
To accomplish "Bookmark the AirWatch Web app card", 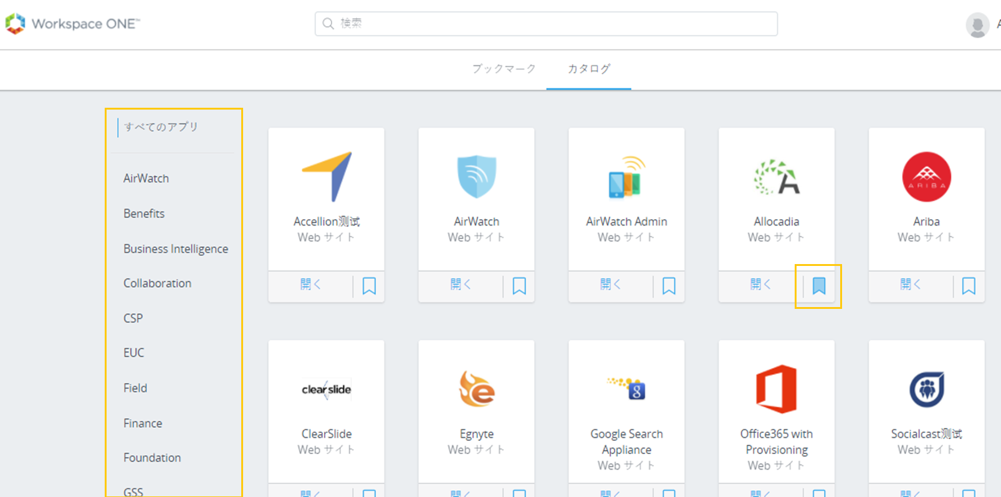I will pos(519,286).
